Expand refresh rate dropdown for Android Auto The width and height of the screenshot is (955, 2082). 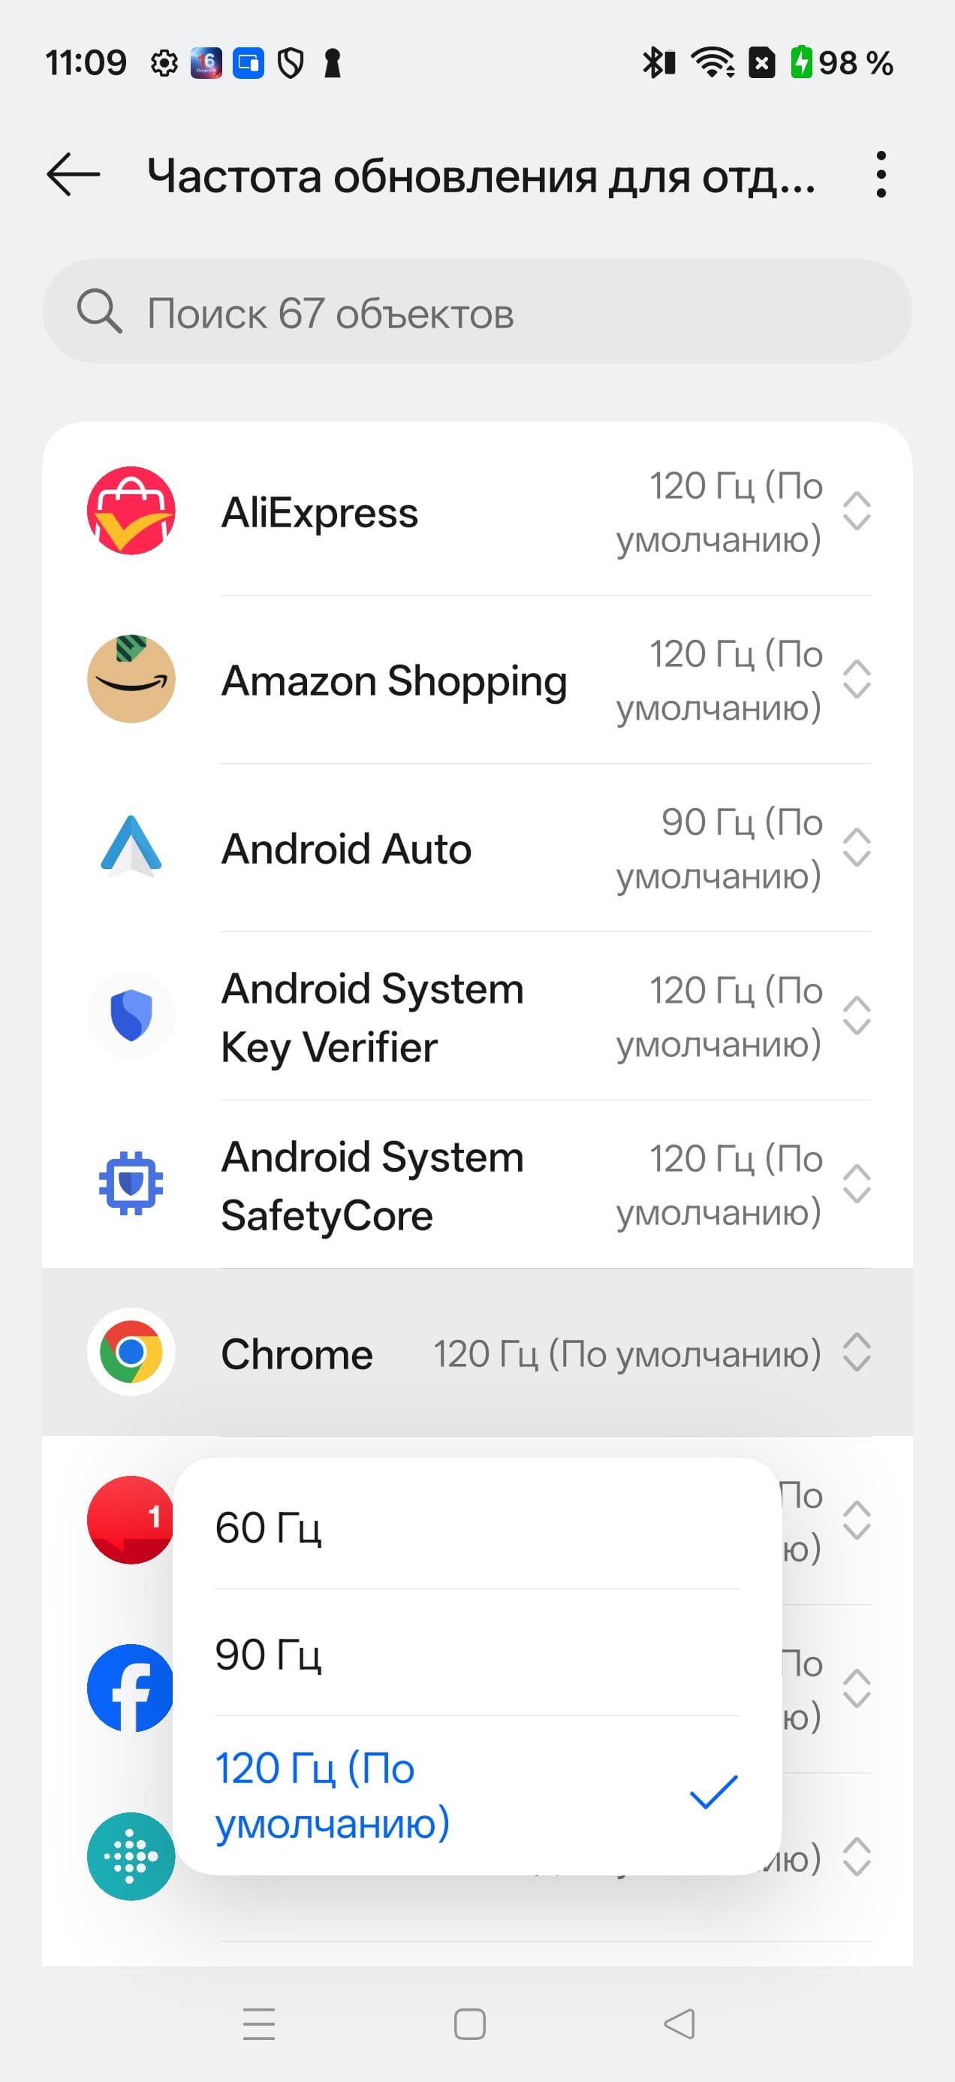click(x=857, y=847)
